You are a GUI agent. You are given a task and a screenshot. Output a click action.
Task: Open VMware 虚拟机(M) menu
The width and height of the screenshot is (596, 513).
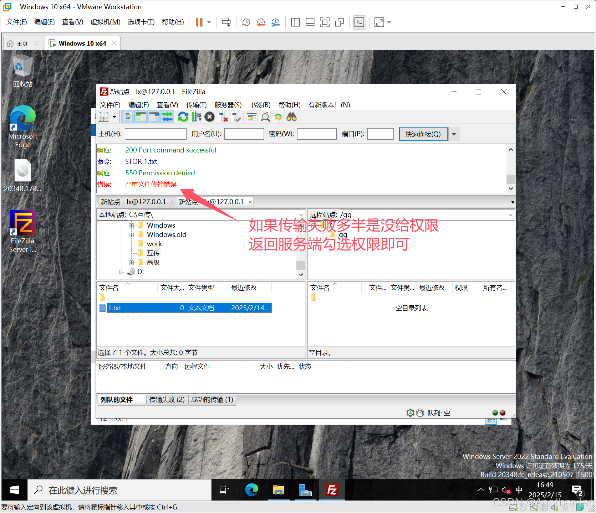coord(105,22)
